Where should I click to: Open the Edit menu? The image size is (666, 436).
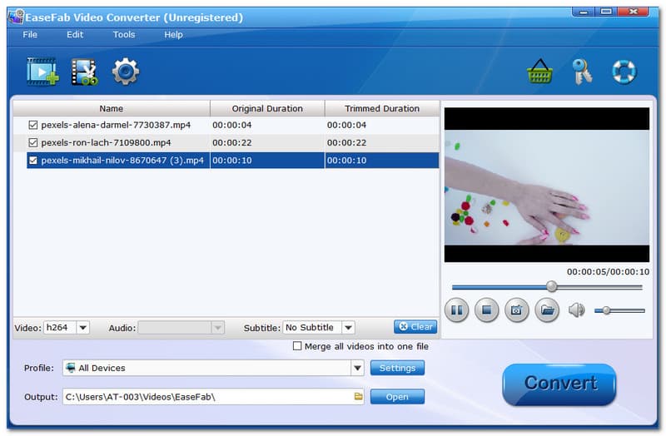pos(75,34)
